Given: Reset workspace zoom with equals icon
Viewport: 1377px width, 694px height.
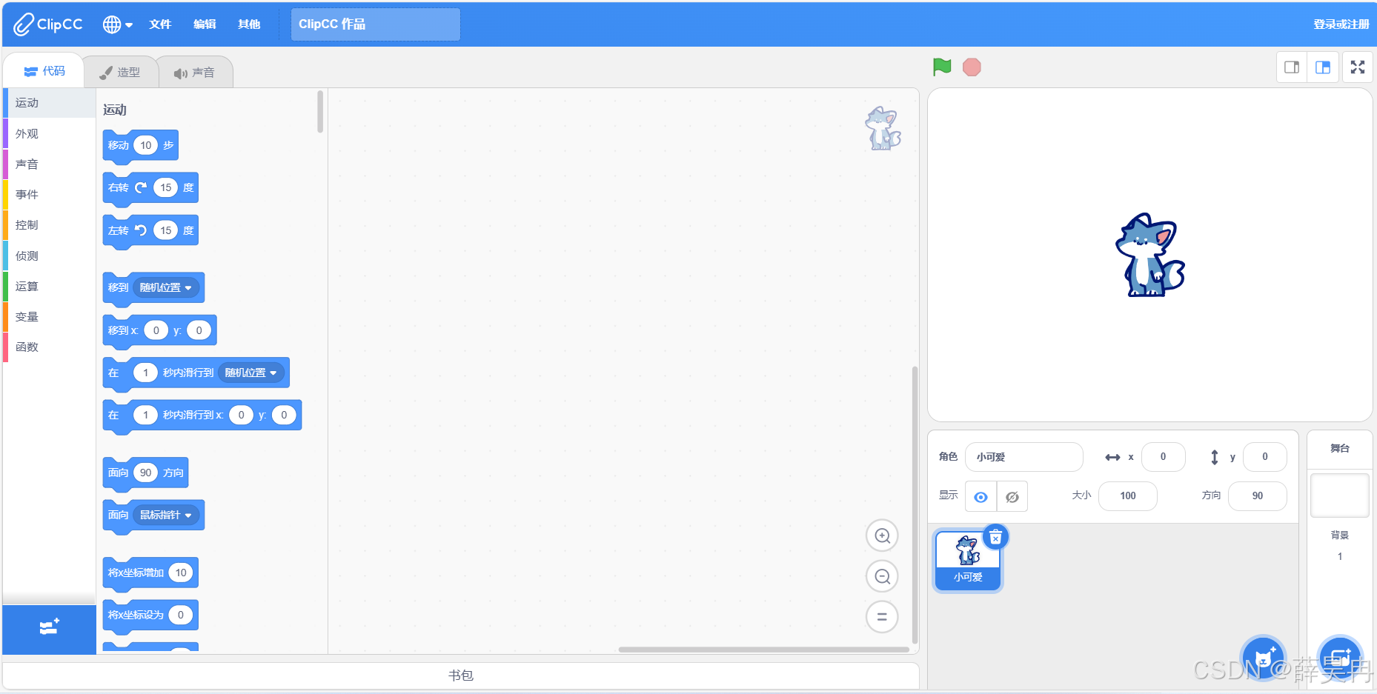Looking at the screenshot, I should pos(882,617).
